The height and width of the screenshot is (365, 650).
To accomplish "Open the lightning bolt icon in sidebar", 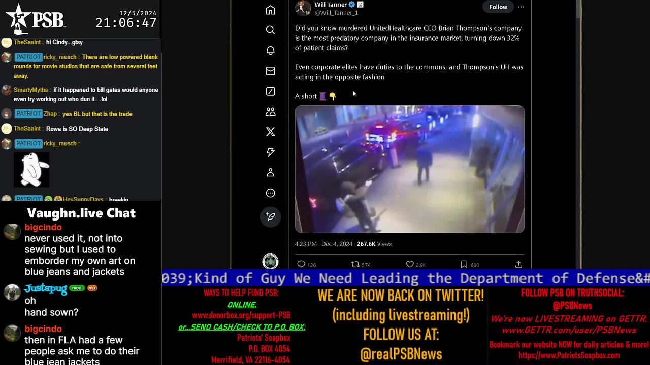I will 270,152.
